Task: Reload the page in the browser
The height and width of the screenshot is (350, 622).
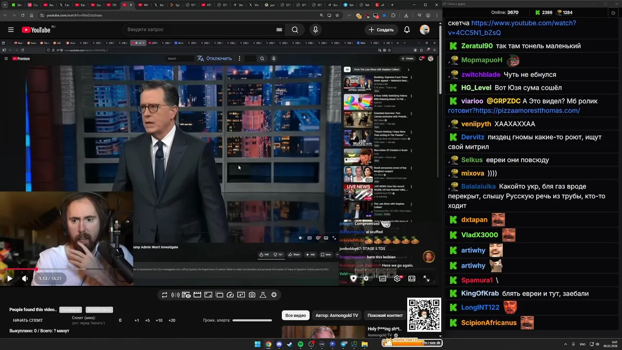Action: point(23,15)
